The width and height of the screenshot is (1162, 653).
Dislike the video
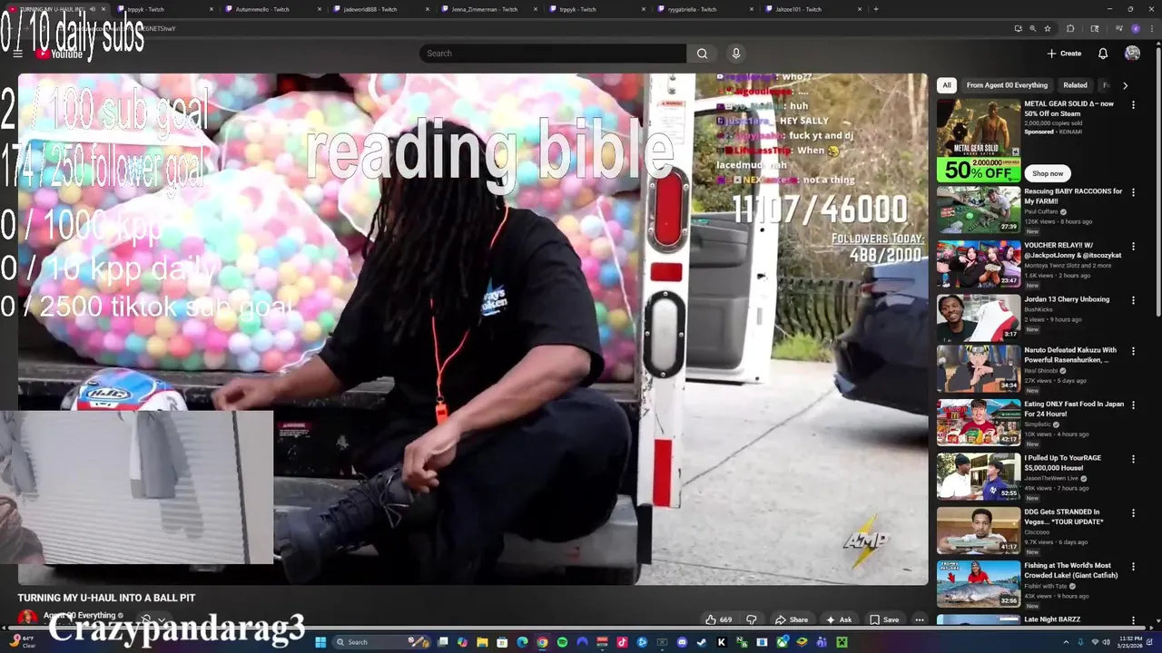[x=752, y=619]
